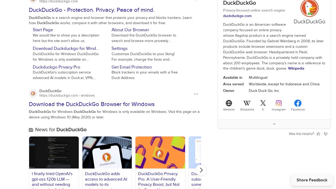Click the thumbs up helpful icon

318,134
